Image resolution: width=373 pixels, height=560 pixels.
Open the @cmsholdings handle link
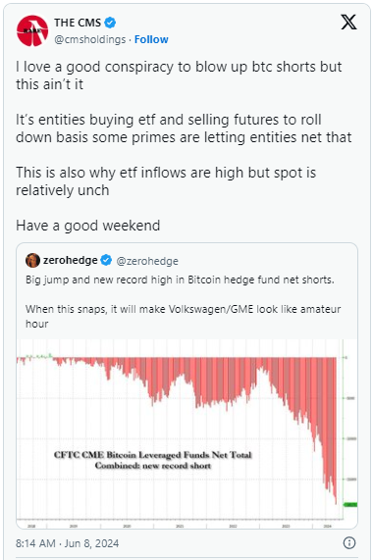(x=90, y=39)
